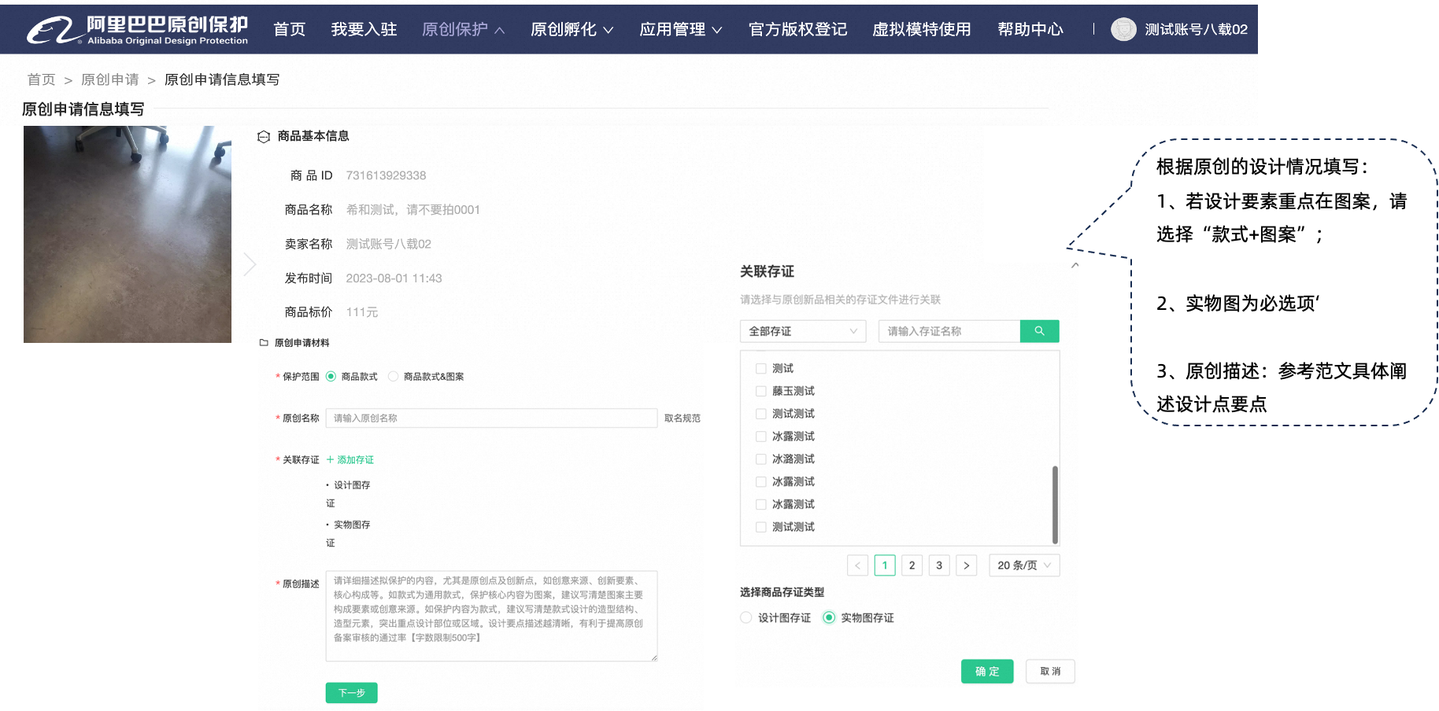Open the 首页 nav item
This screenshot has width=1439, height=711.
(289, 30)
